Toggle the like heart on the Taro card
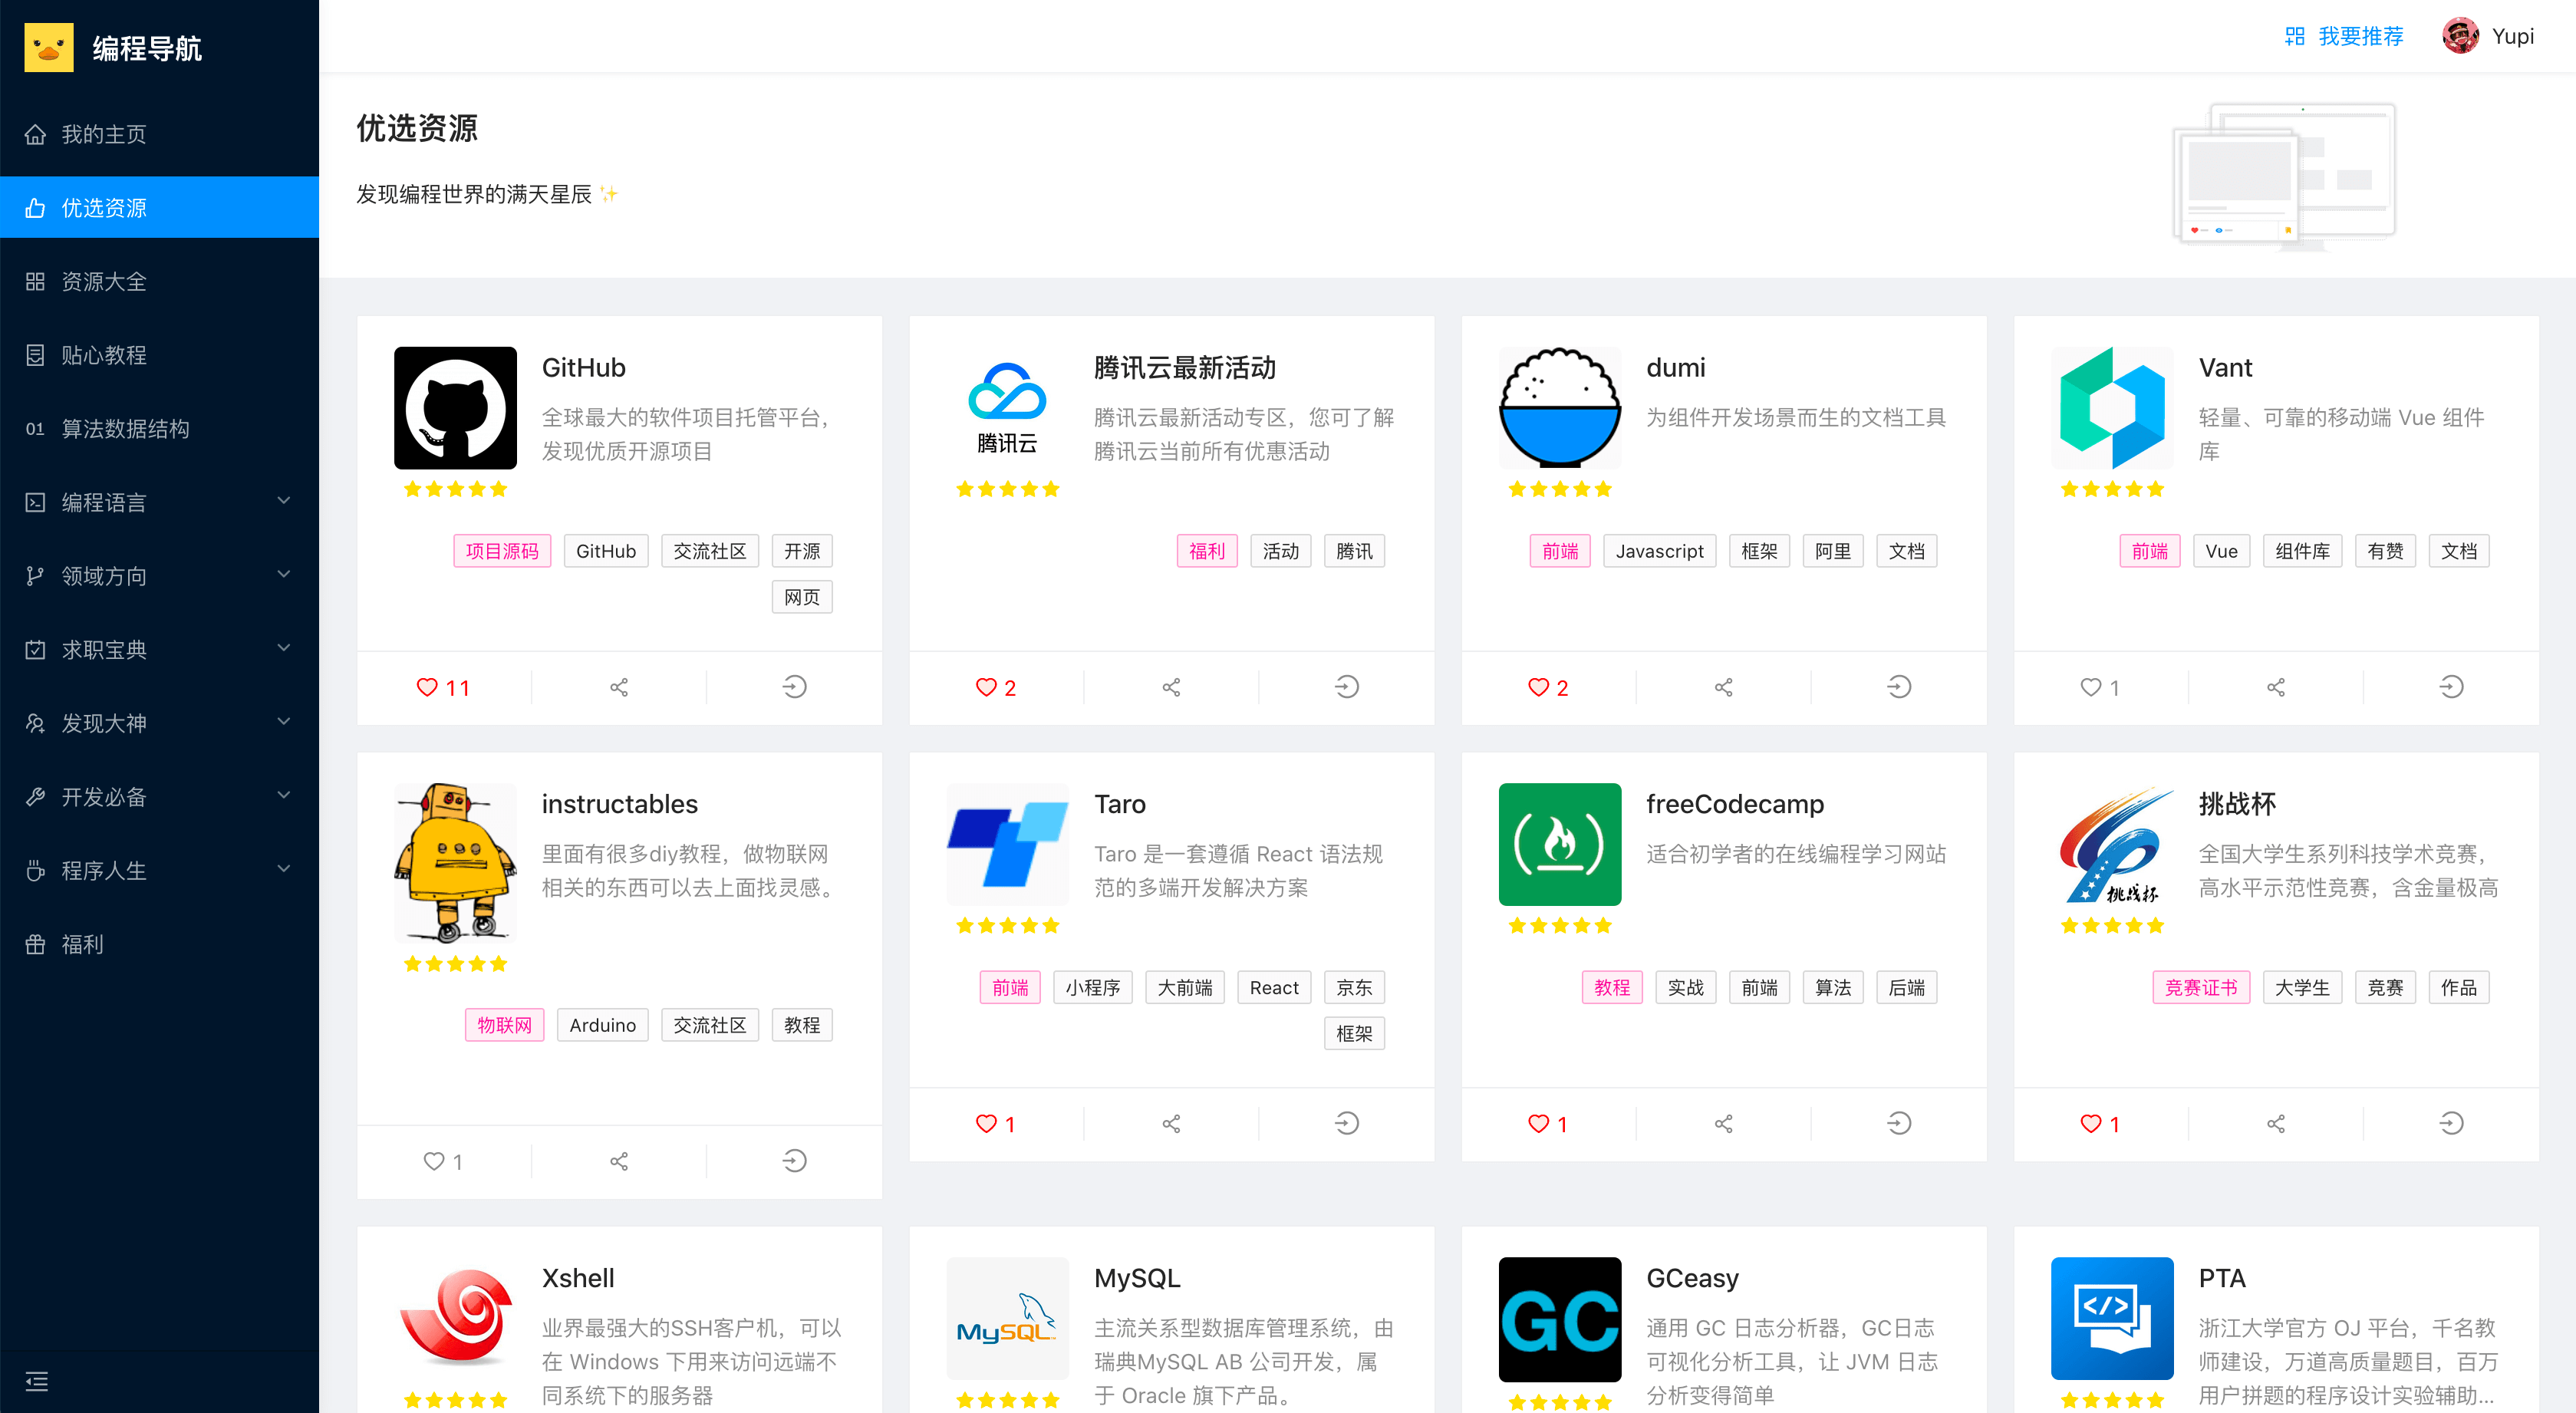 click(x=985, y=1123)
